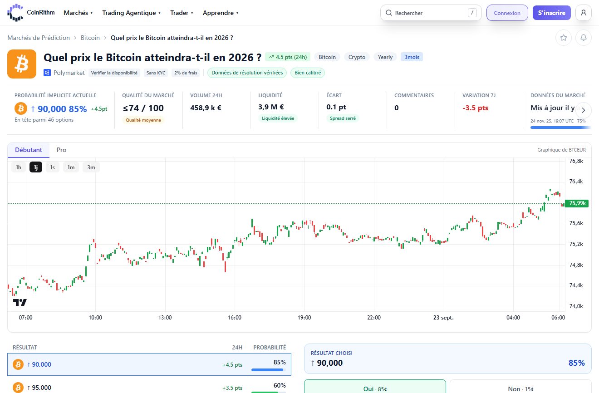Switch to the Pro chart tab

[x=61, y=150]
